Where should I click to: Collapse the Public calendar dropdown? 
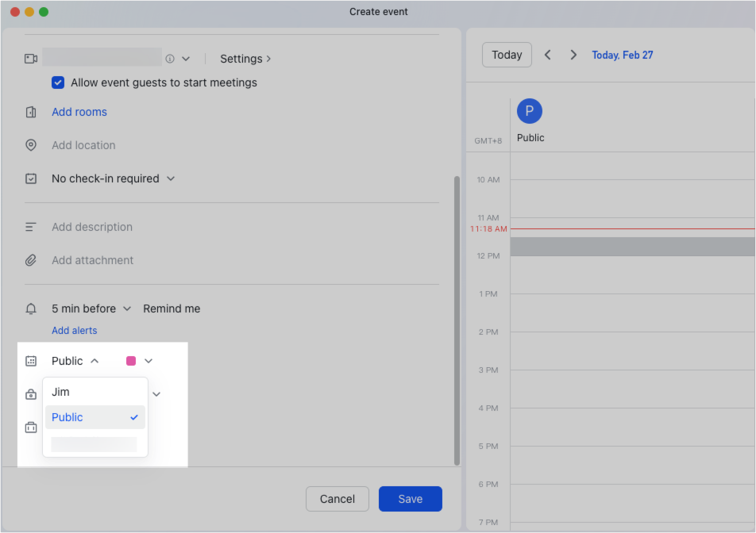pos(95,360)
